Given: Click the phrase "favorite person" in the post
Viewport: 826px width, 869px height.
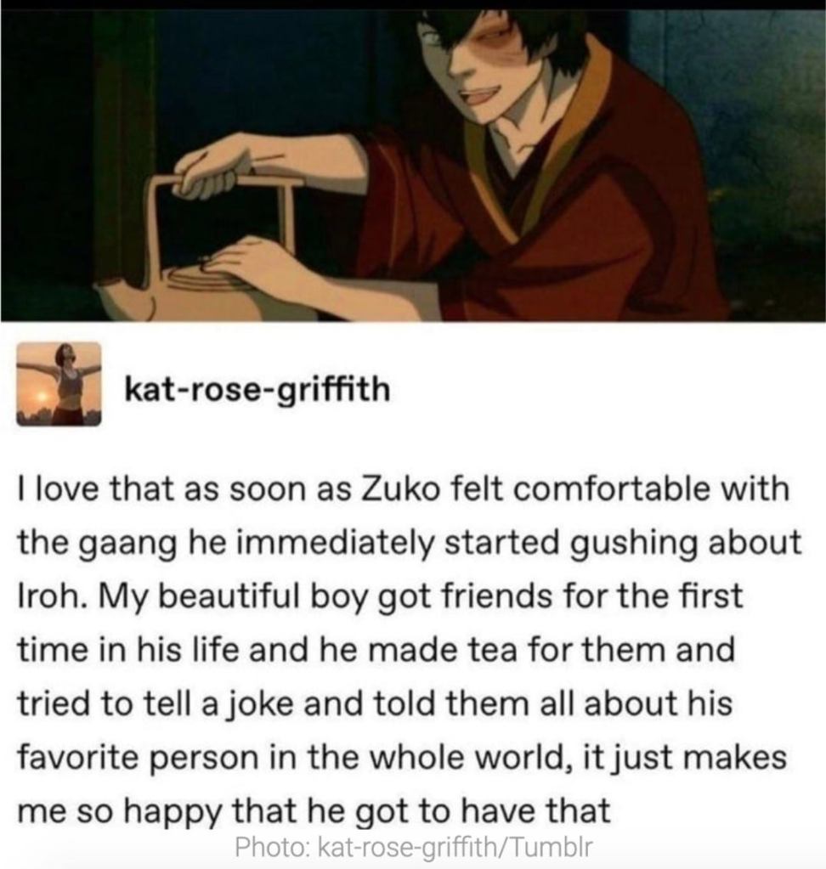Looking at the screenshot, I should [139, 758].
